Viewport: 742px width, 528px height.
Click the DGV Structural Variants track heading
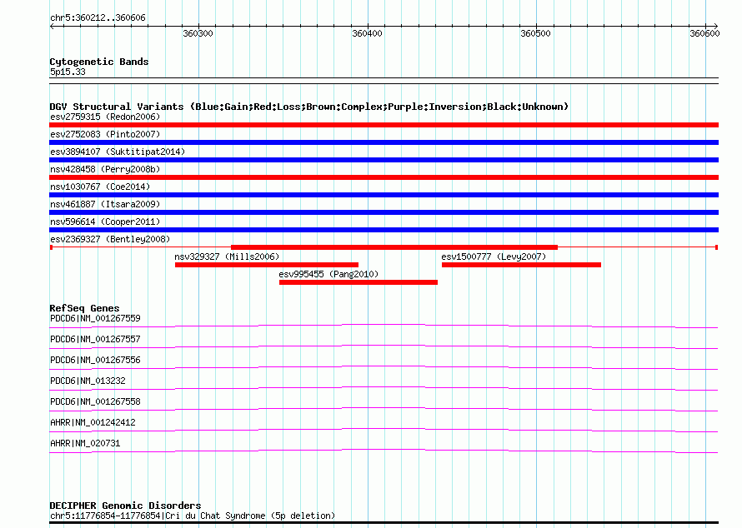pos(309,107)
